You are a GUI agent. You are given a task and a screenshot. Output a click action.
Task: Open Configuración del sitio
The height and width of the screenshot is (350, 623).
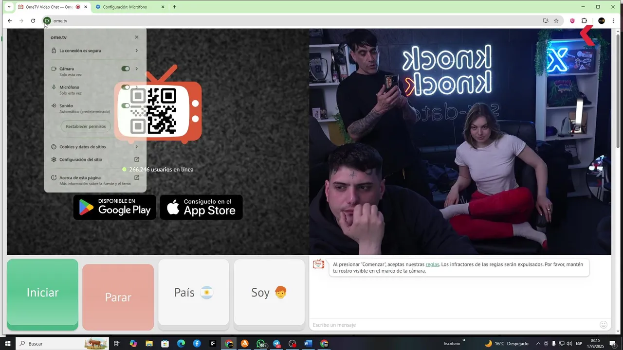point(95,159)
